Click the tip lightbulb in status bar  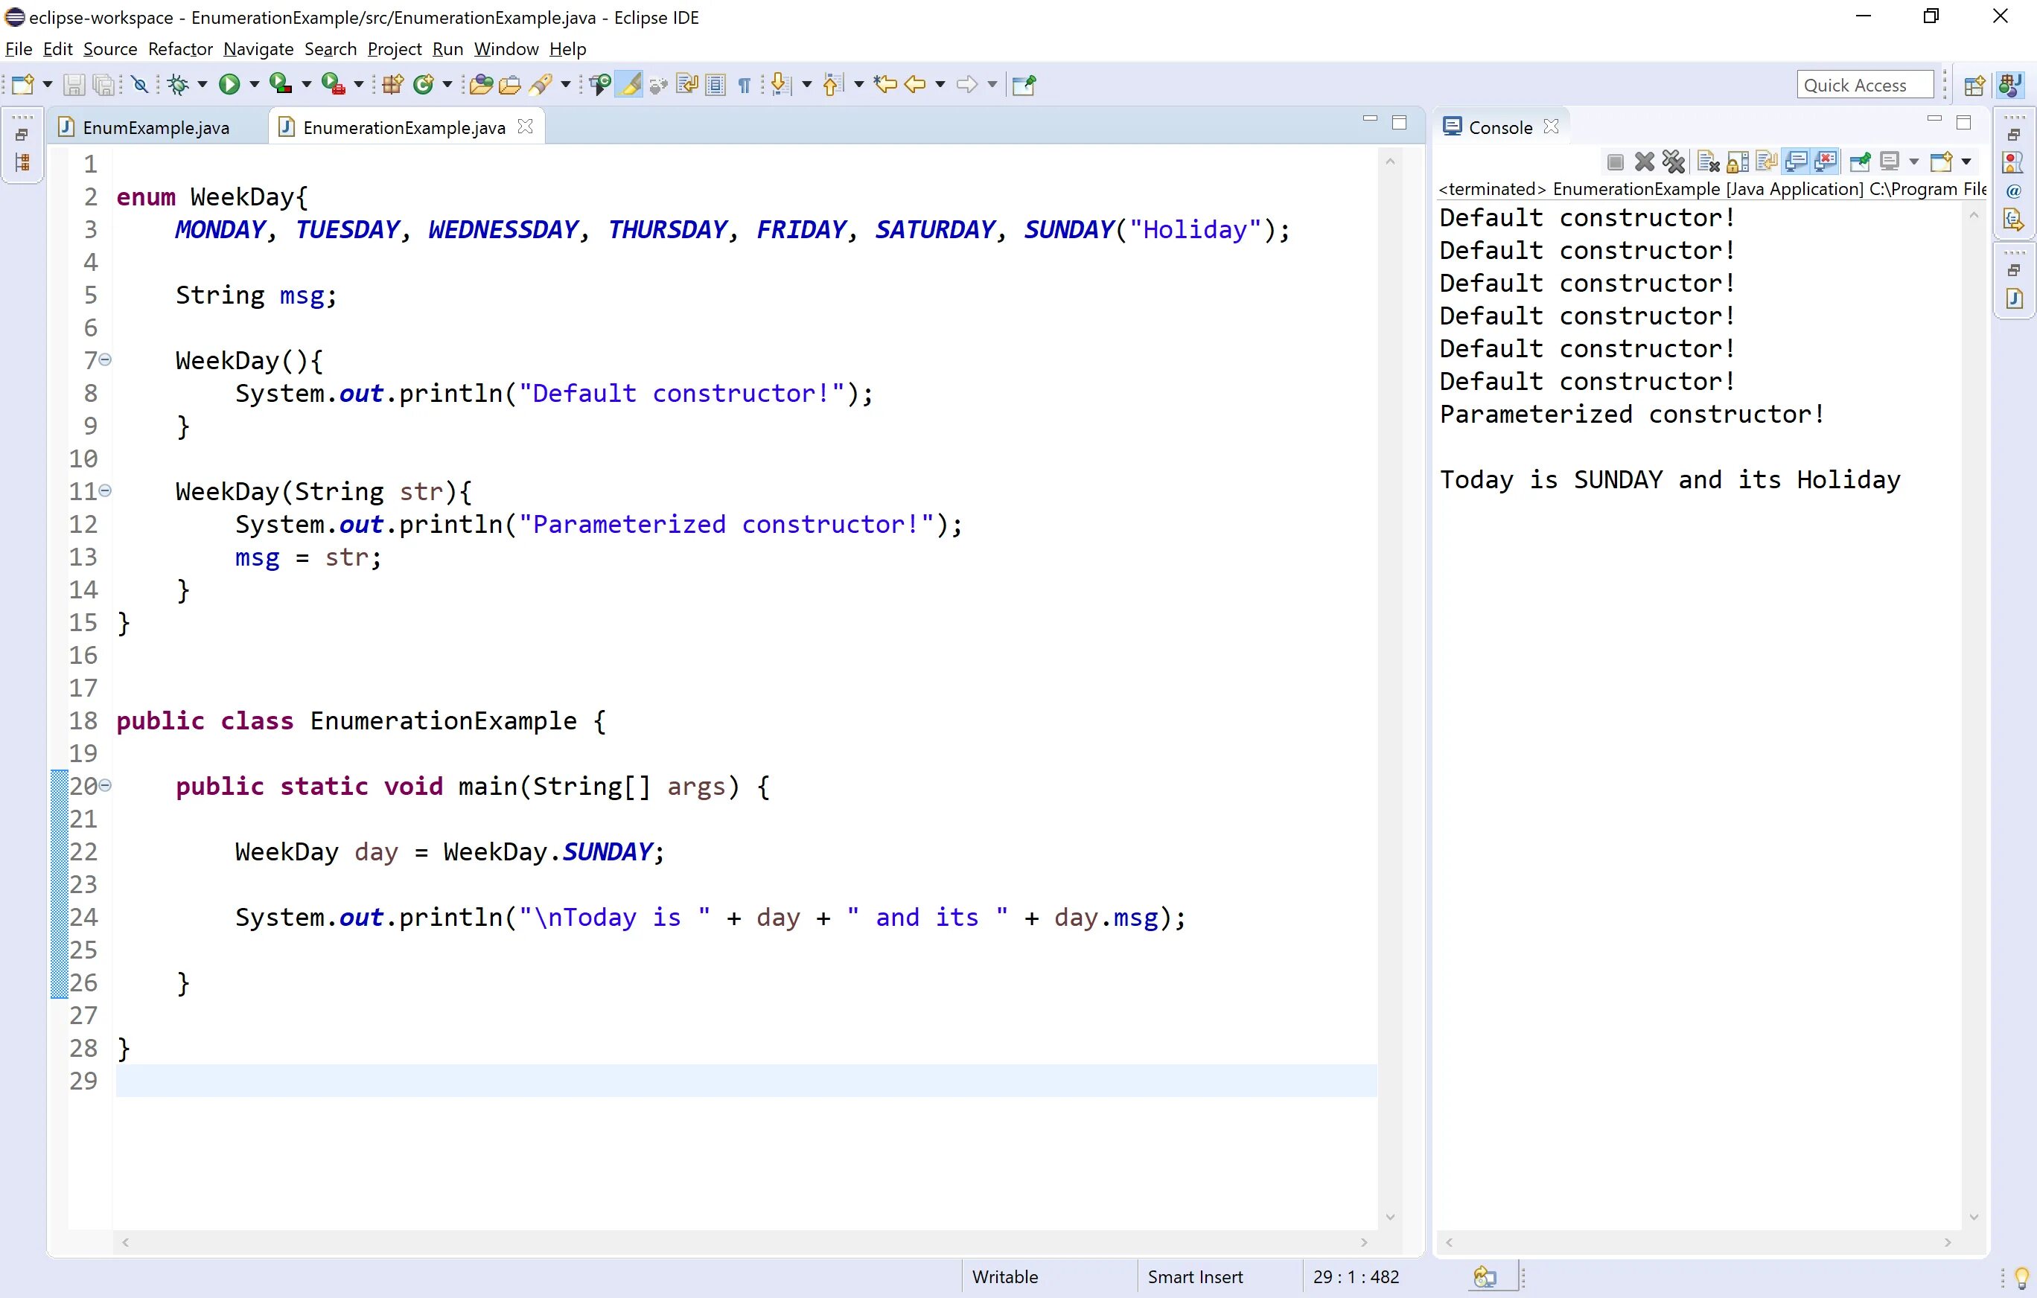[2022, 1277]
